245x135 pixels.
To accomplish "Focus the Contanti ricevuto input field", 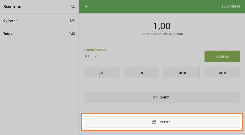I will (145, 57).
